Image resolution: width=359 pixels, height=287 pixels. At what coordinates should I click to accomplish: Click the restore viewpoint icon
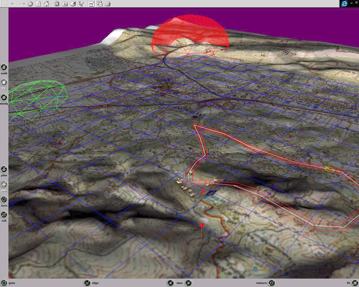pos(272,283)
